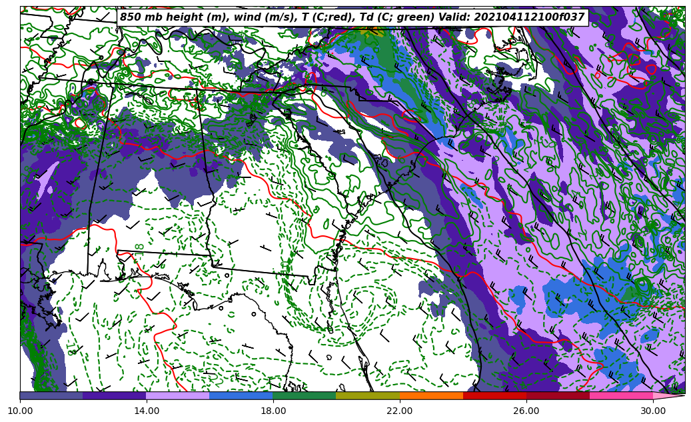Select the dark purple 12–14 colorbar segment
The height and width of the screenshot is (422, 691).
115,395
